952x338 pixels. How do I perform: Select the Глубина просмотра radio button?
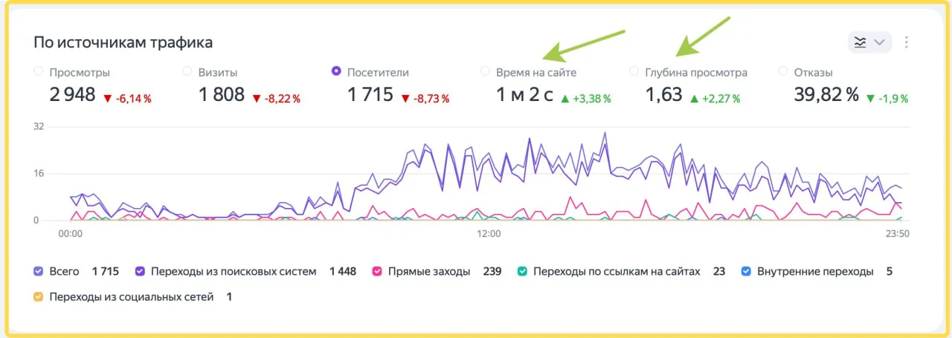coord(634,71)
